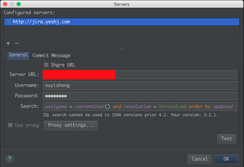Click into the Server URL field

click(x=140, y=74)
